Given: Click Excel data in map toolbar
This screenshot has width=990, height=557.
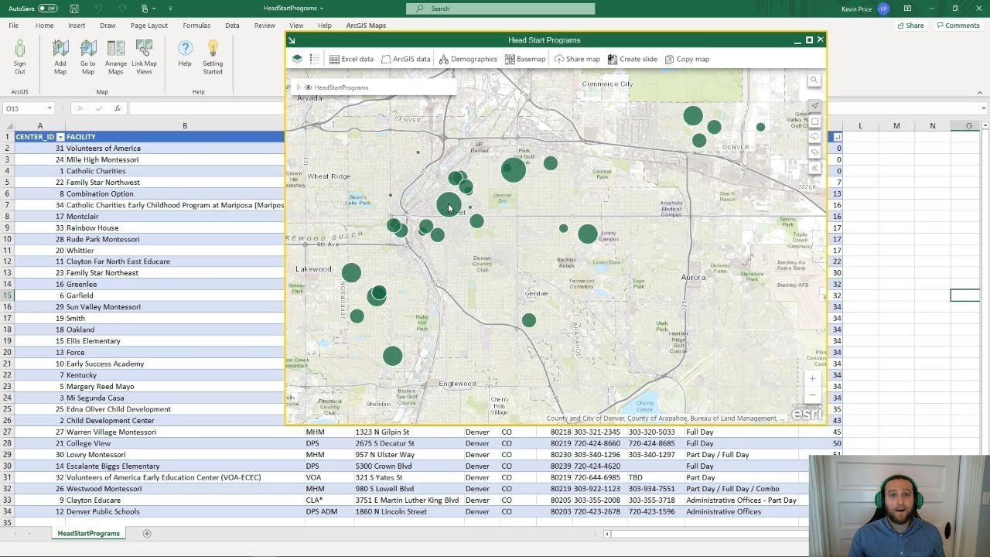Looking at the screenshot, I should point(351,59).
